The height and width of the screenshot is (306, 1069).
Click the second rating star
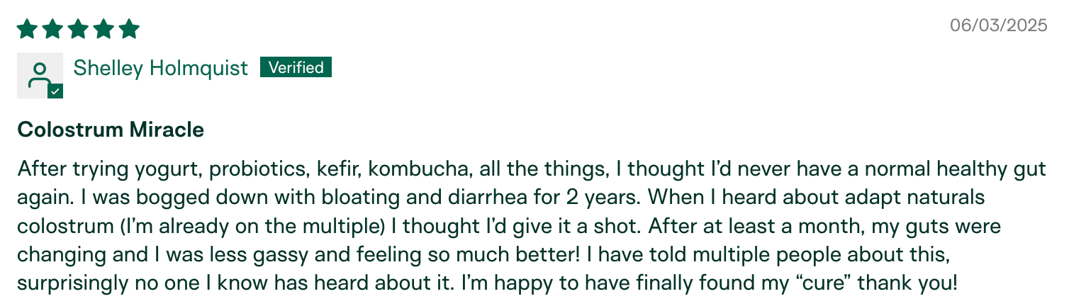tap(52, 29)
